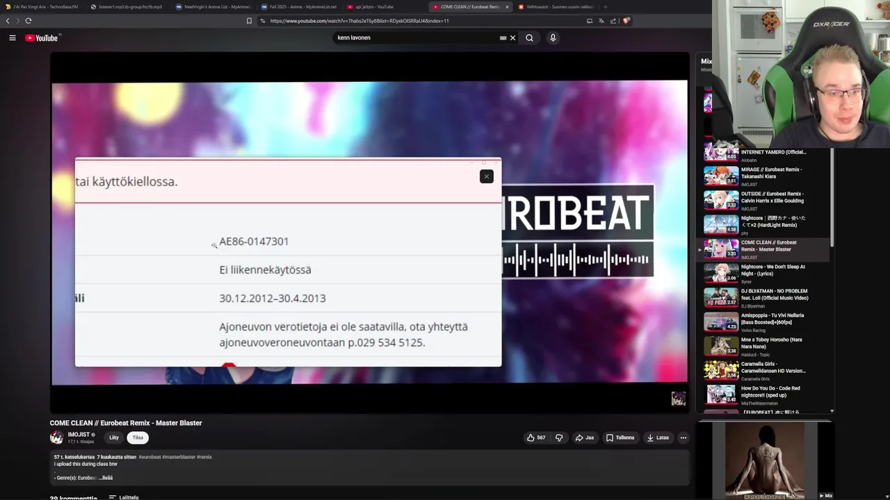Play OUTSIDE Eurobeat Remix Calvin Harris
890x500 pixels.
765,200
